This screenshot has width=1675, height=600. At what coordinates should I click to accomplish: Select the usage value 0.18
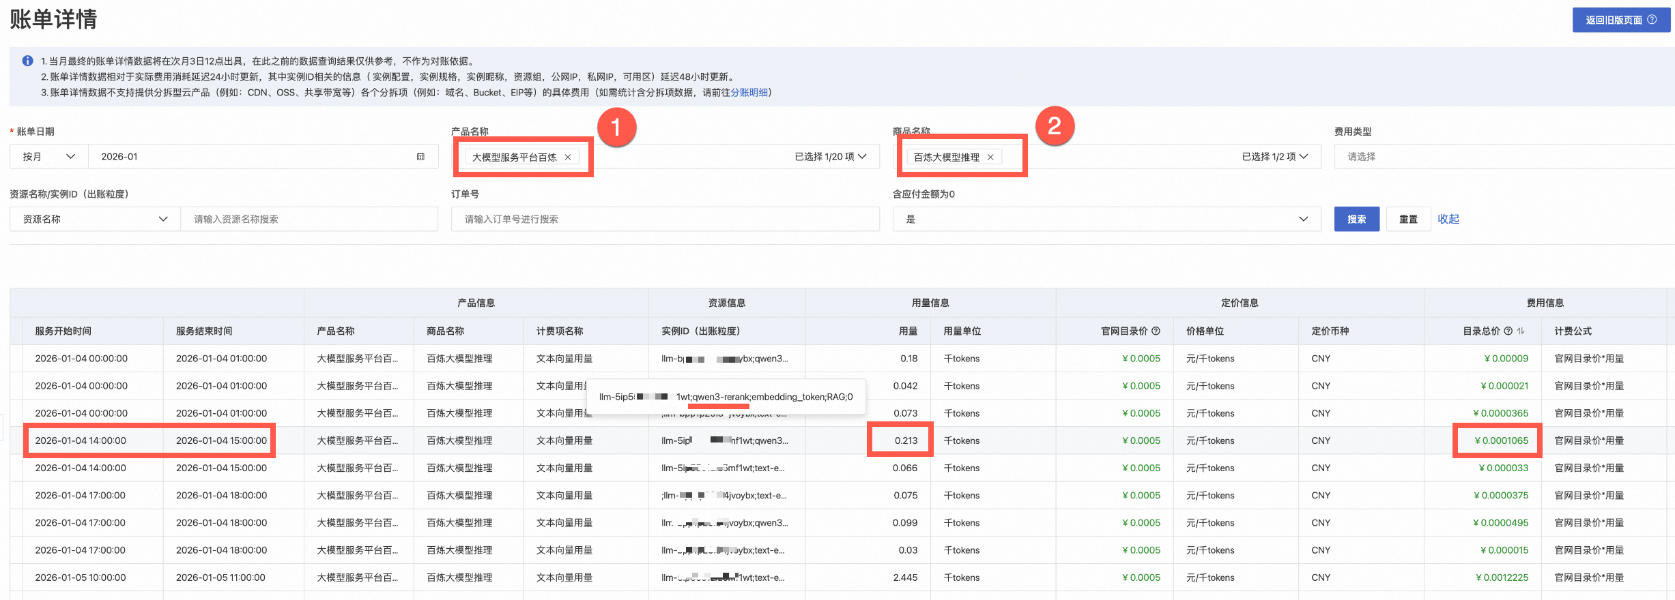(x=909, y=359)
